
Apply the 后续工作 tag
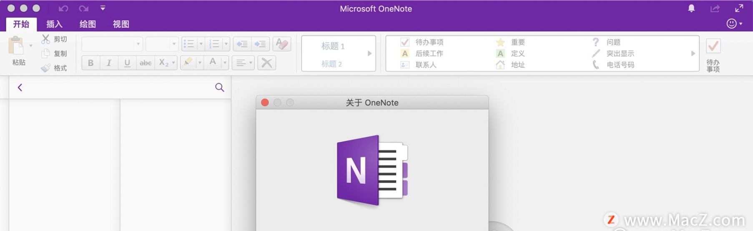[422, 53]
